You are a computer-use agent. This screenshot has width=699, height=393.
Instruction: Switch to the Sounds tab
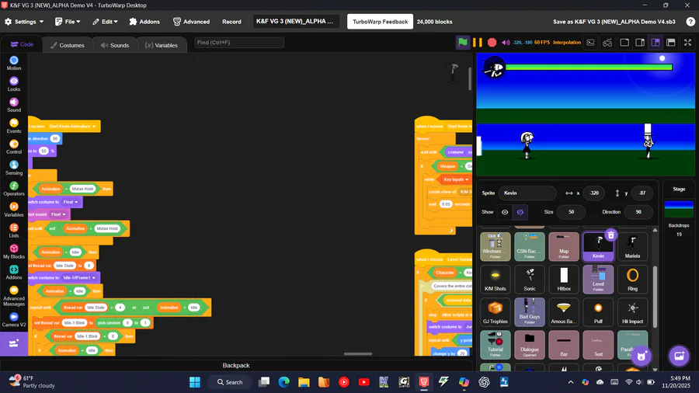coord(115,45)
